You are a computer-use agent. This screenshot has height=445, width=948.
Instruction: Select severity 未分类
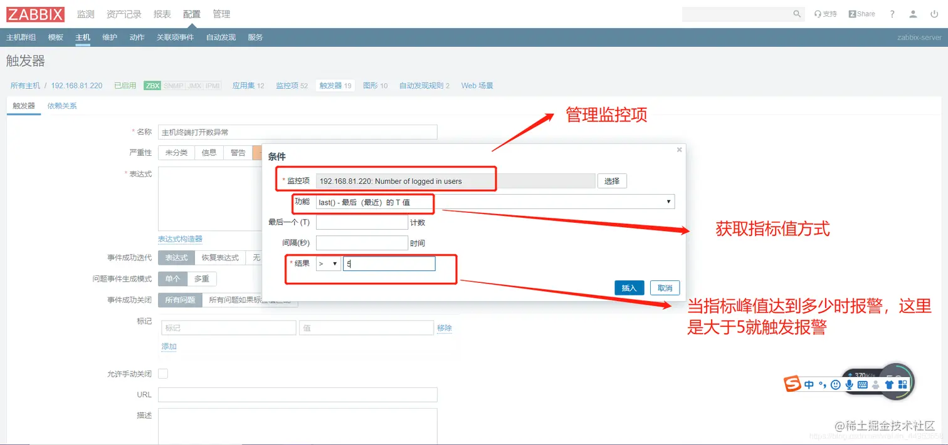coord(176,153)
